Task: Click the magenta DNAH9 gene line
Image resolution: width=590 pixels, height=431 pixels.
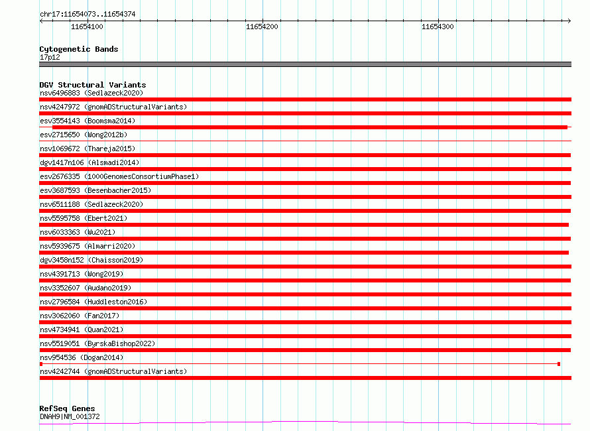Action: tap(305, 422)
